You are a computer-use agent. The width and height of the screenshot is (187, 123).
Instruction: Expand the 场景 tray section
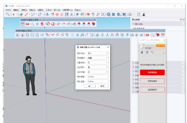133,87
